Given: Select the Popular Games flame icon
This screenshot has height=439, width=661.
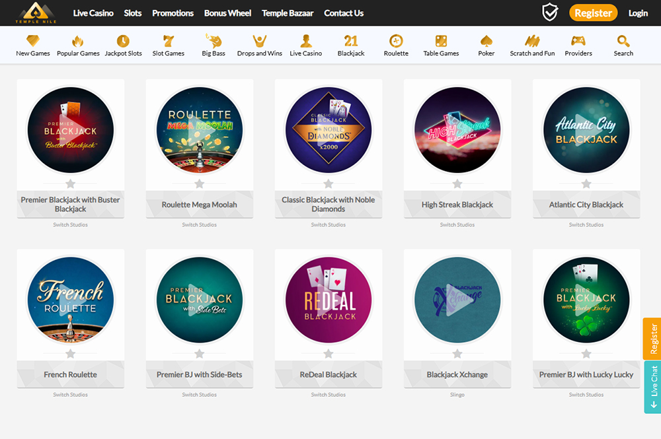Looking at the screenshot, I should pos(78,41).
